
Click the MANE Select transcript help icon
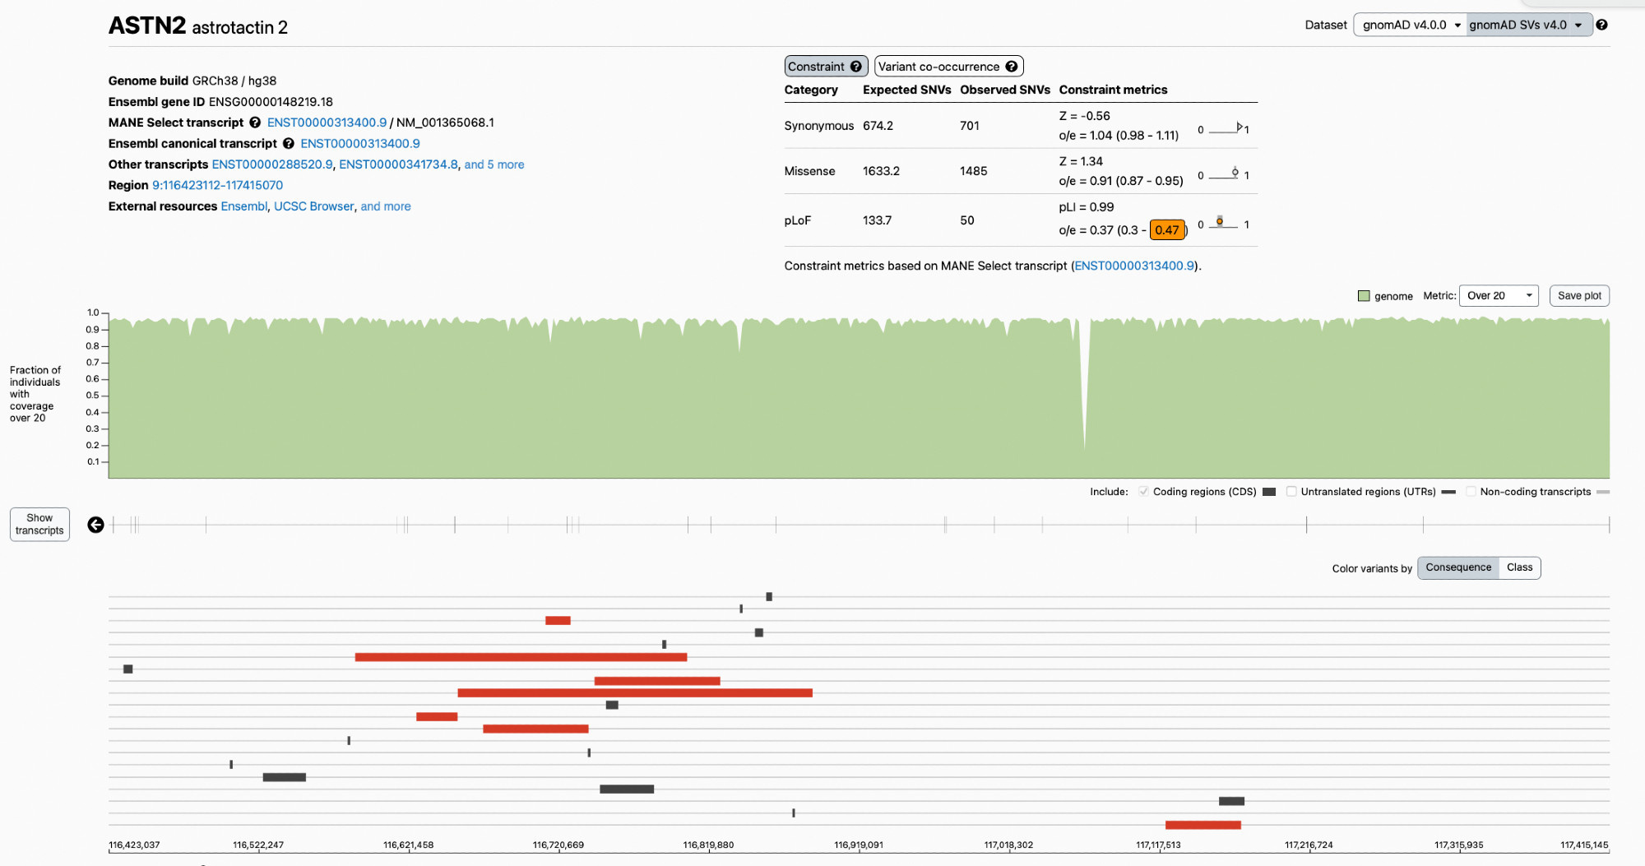[x=255, y=123]
